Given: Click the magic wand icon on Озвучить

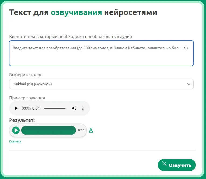Looking at the screenshot, I should pos(164,164).
